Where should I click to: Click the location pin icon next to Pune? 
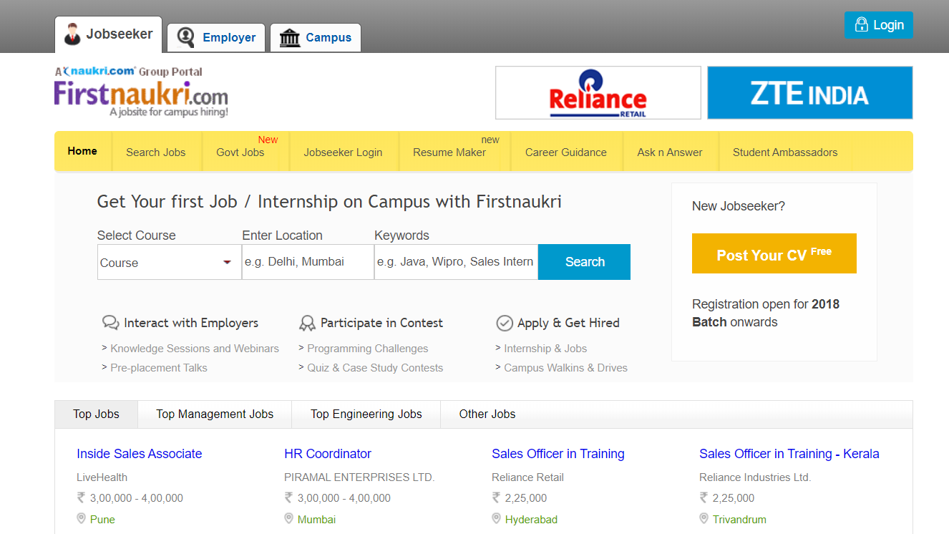click(x=79, y=519)
